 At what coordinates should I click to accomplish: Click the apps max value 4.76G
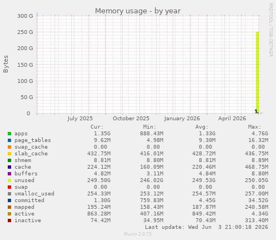point(260,134)
